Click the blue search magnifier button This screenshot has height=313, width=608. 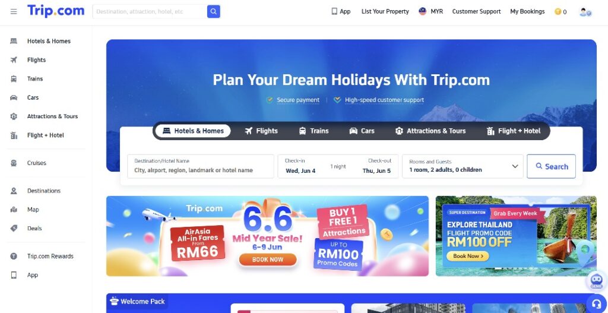pos(214,12)
